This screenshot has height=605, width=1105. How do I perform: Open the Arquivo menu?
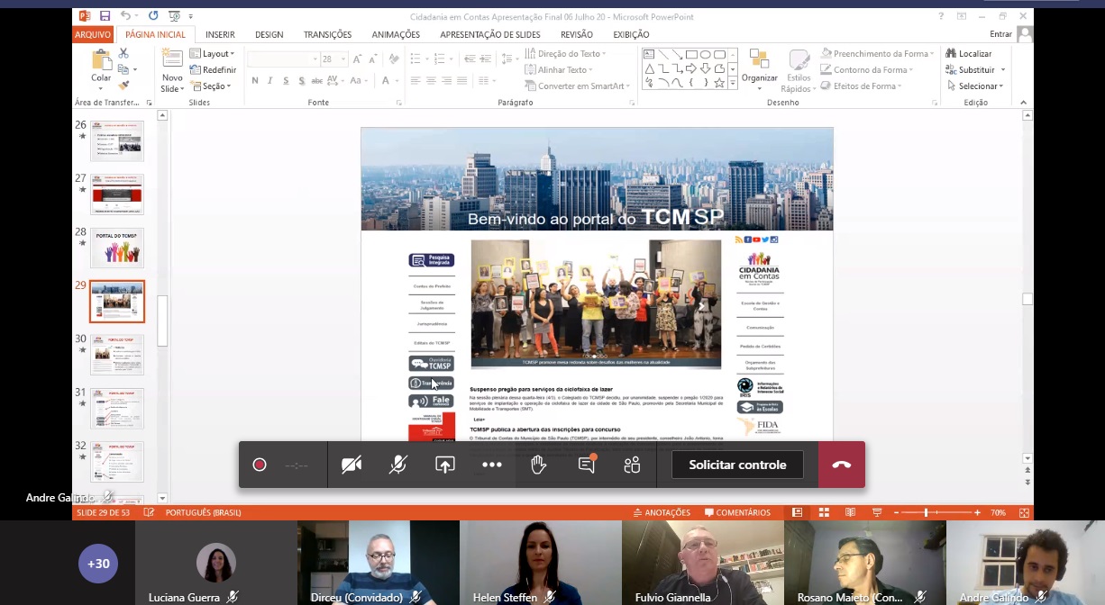[x=93, y=35]
